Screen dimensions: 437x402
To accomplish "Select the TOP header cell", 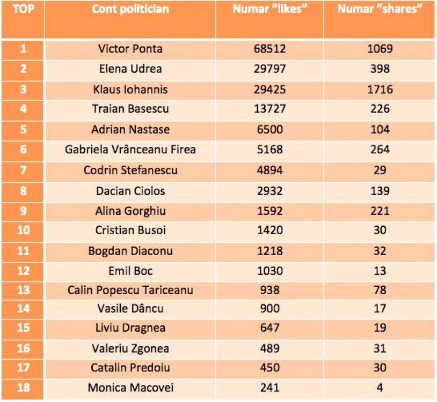I will pyautogui.click(x=23, y=19).
